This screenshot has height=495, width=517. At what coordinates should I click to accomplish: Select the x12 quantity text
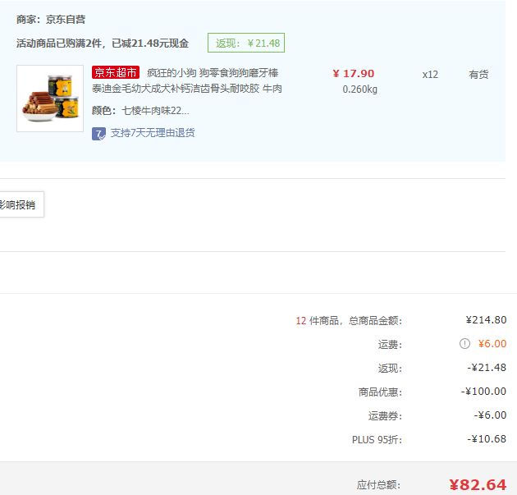click(x=430, y=75)
